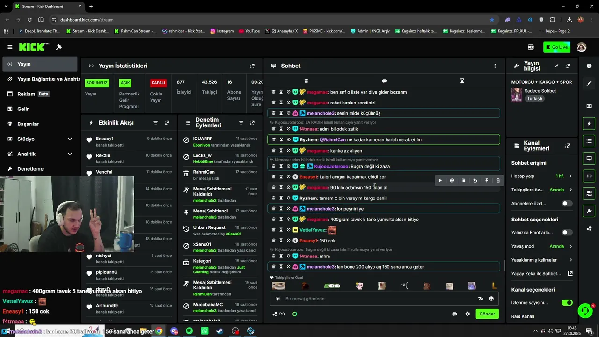Open the hamburger menu next to the Kick logo
The image size is (599, 337).
(x=10, y=47)
